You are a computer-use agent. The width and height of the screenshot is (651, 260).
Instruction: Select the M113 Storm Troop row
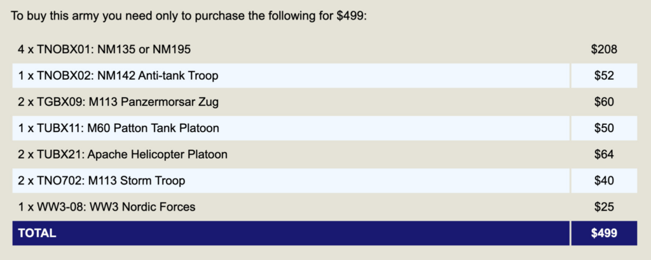[102, 181]
